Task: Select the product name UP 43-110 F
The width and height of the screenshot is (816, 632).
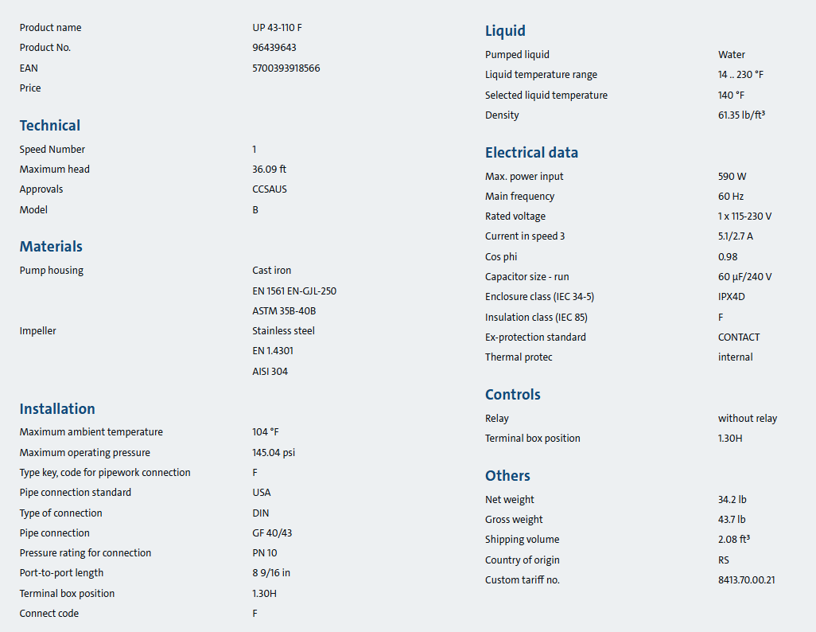Action: [x=277, y=28]
